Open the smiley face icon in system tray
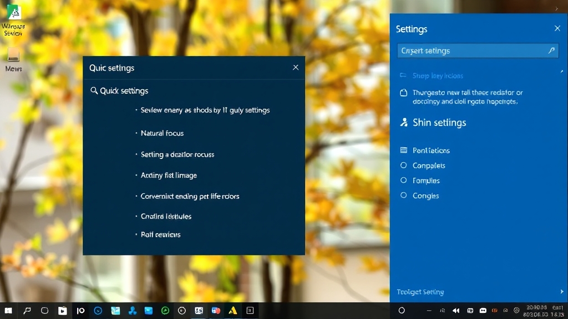 click(516, 311)
